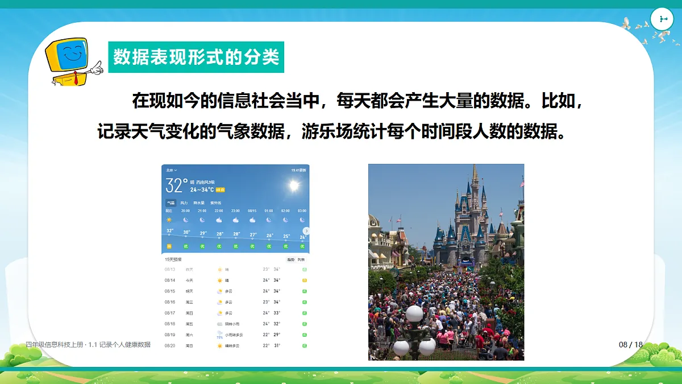The width and height of the screenshot is (682, 384).
Task: Click the sun icon for 08/14 今天
Action: pos(219,280)
